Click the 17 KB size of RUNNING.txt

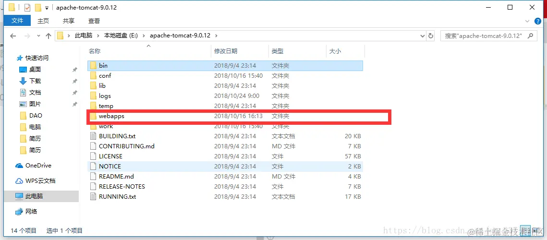[x=353, y=197]
